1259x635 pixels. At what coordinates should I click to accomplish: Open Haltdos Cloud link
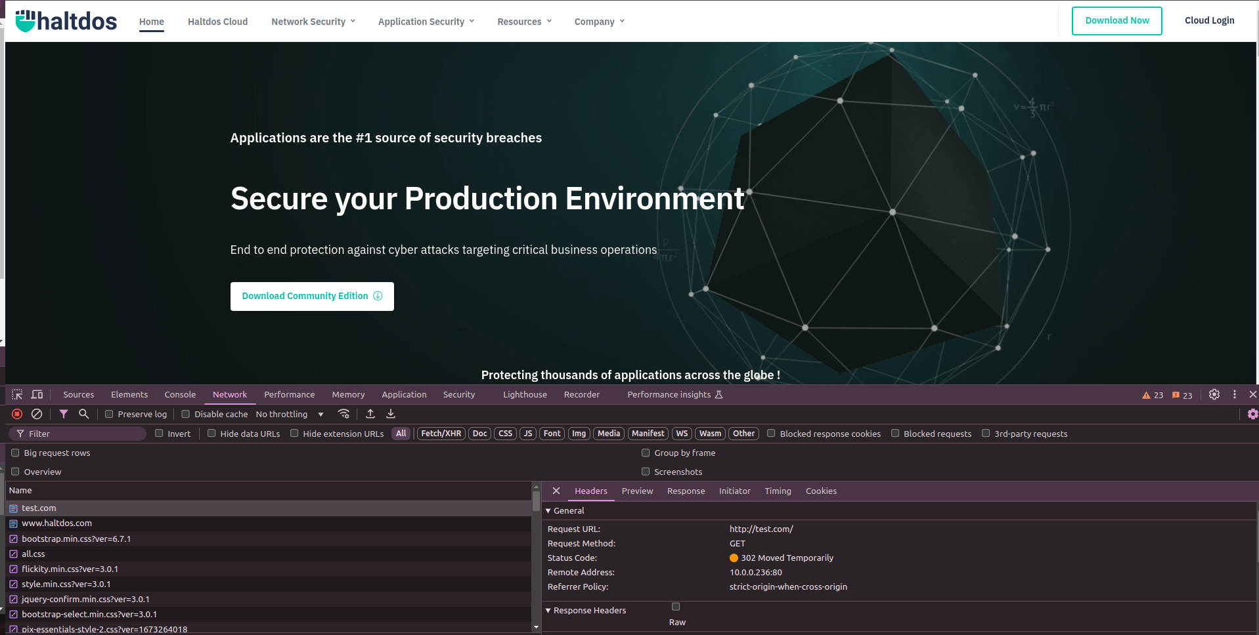(x=217, y=22)
